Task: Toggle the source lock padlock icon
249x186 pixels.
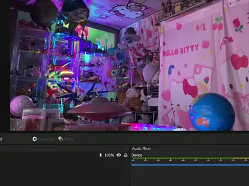Action: [126, 155]
